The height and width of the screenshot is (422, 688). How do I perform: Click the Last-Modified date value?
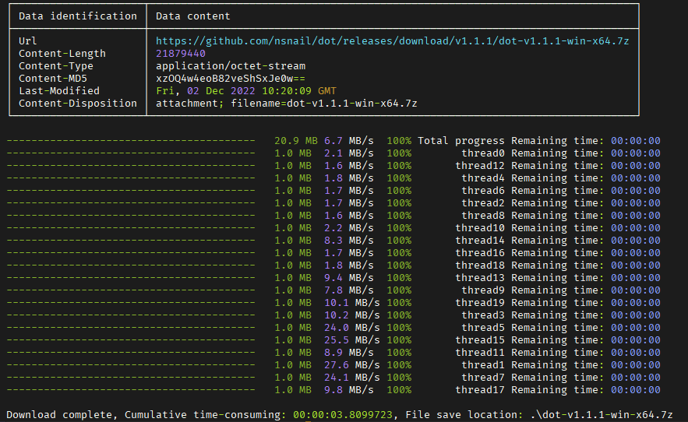click(x=246, y=91)
